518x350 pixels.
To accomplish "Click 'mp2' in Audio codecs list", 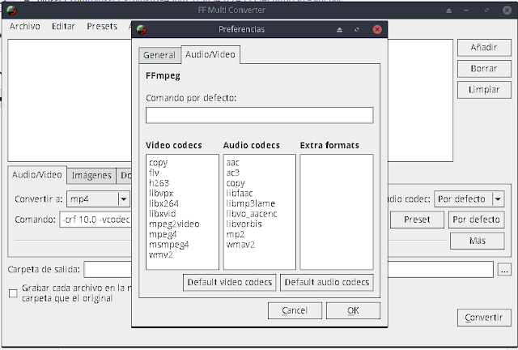I will click(236, 234).
